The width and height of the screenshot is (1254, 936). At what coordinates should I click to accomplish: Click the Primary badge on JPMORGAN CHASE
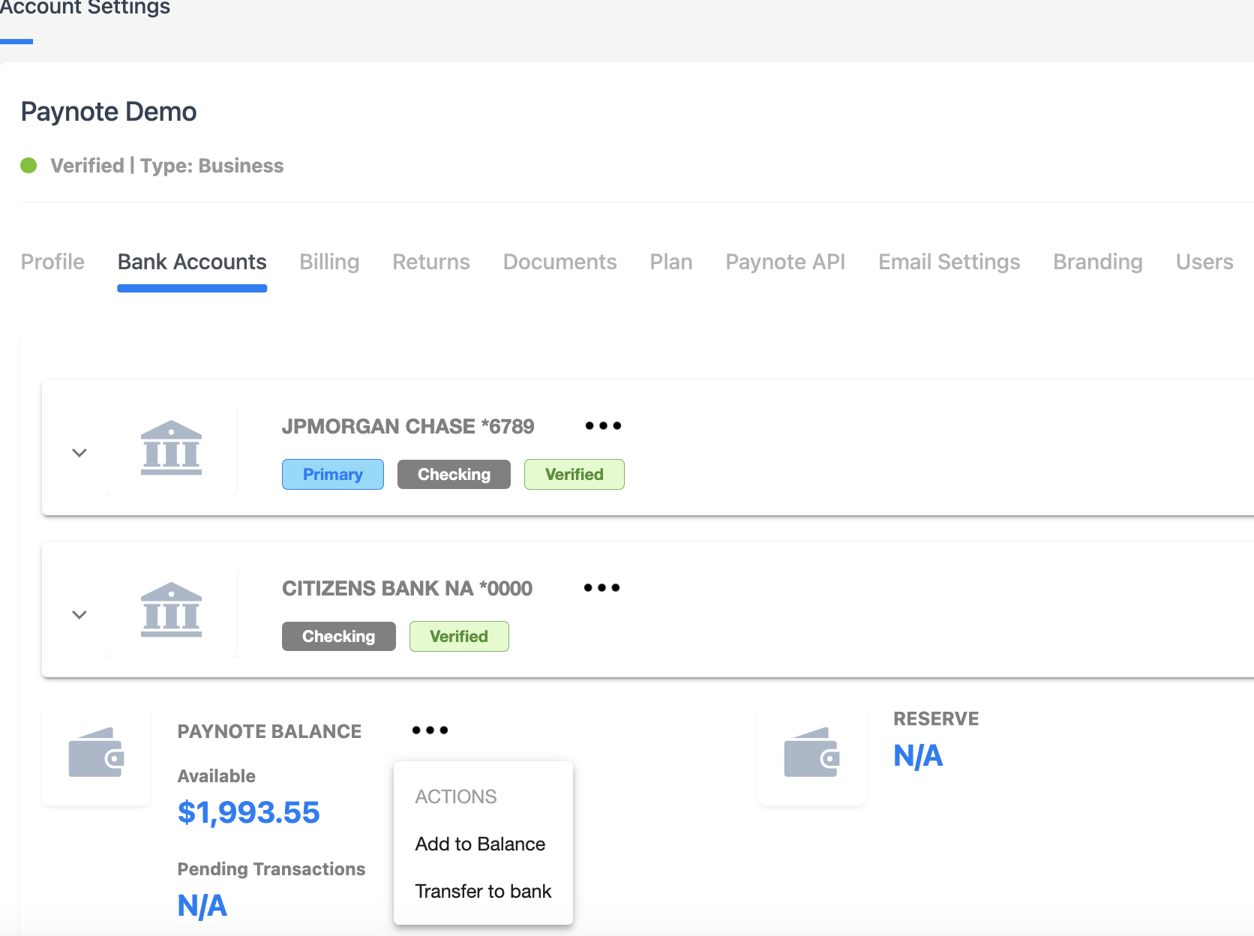(333, 474)
